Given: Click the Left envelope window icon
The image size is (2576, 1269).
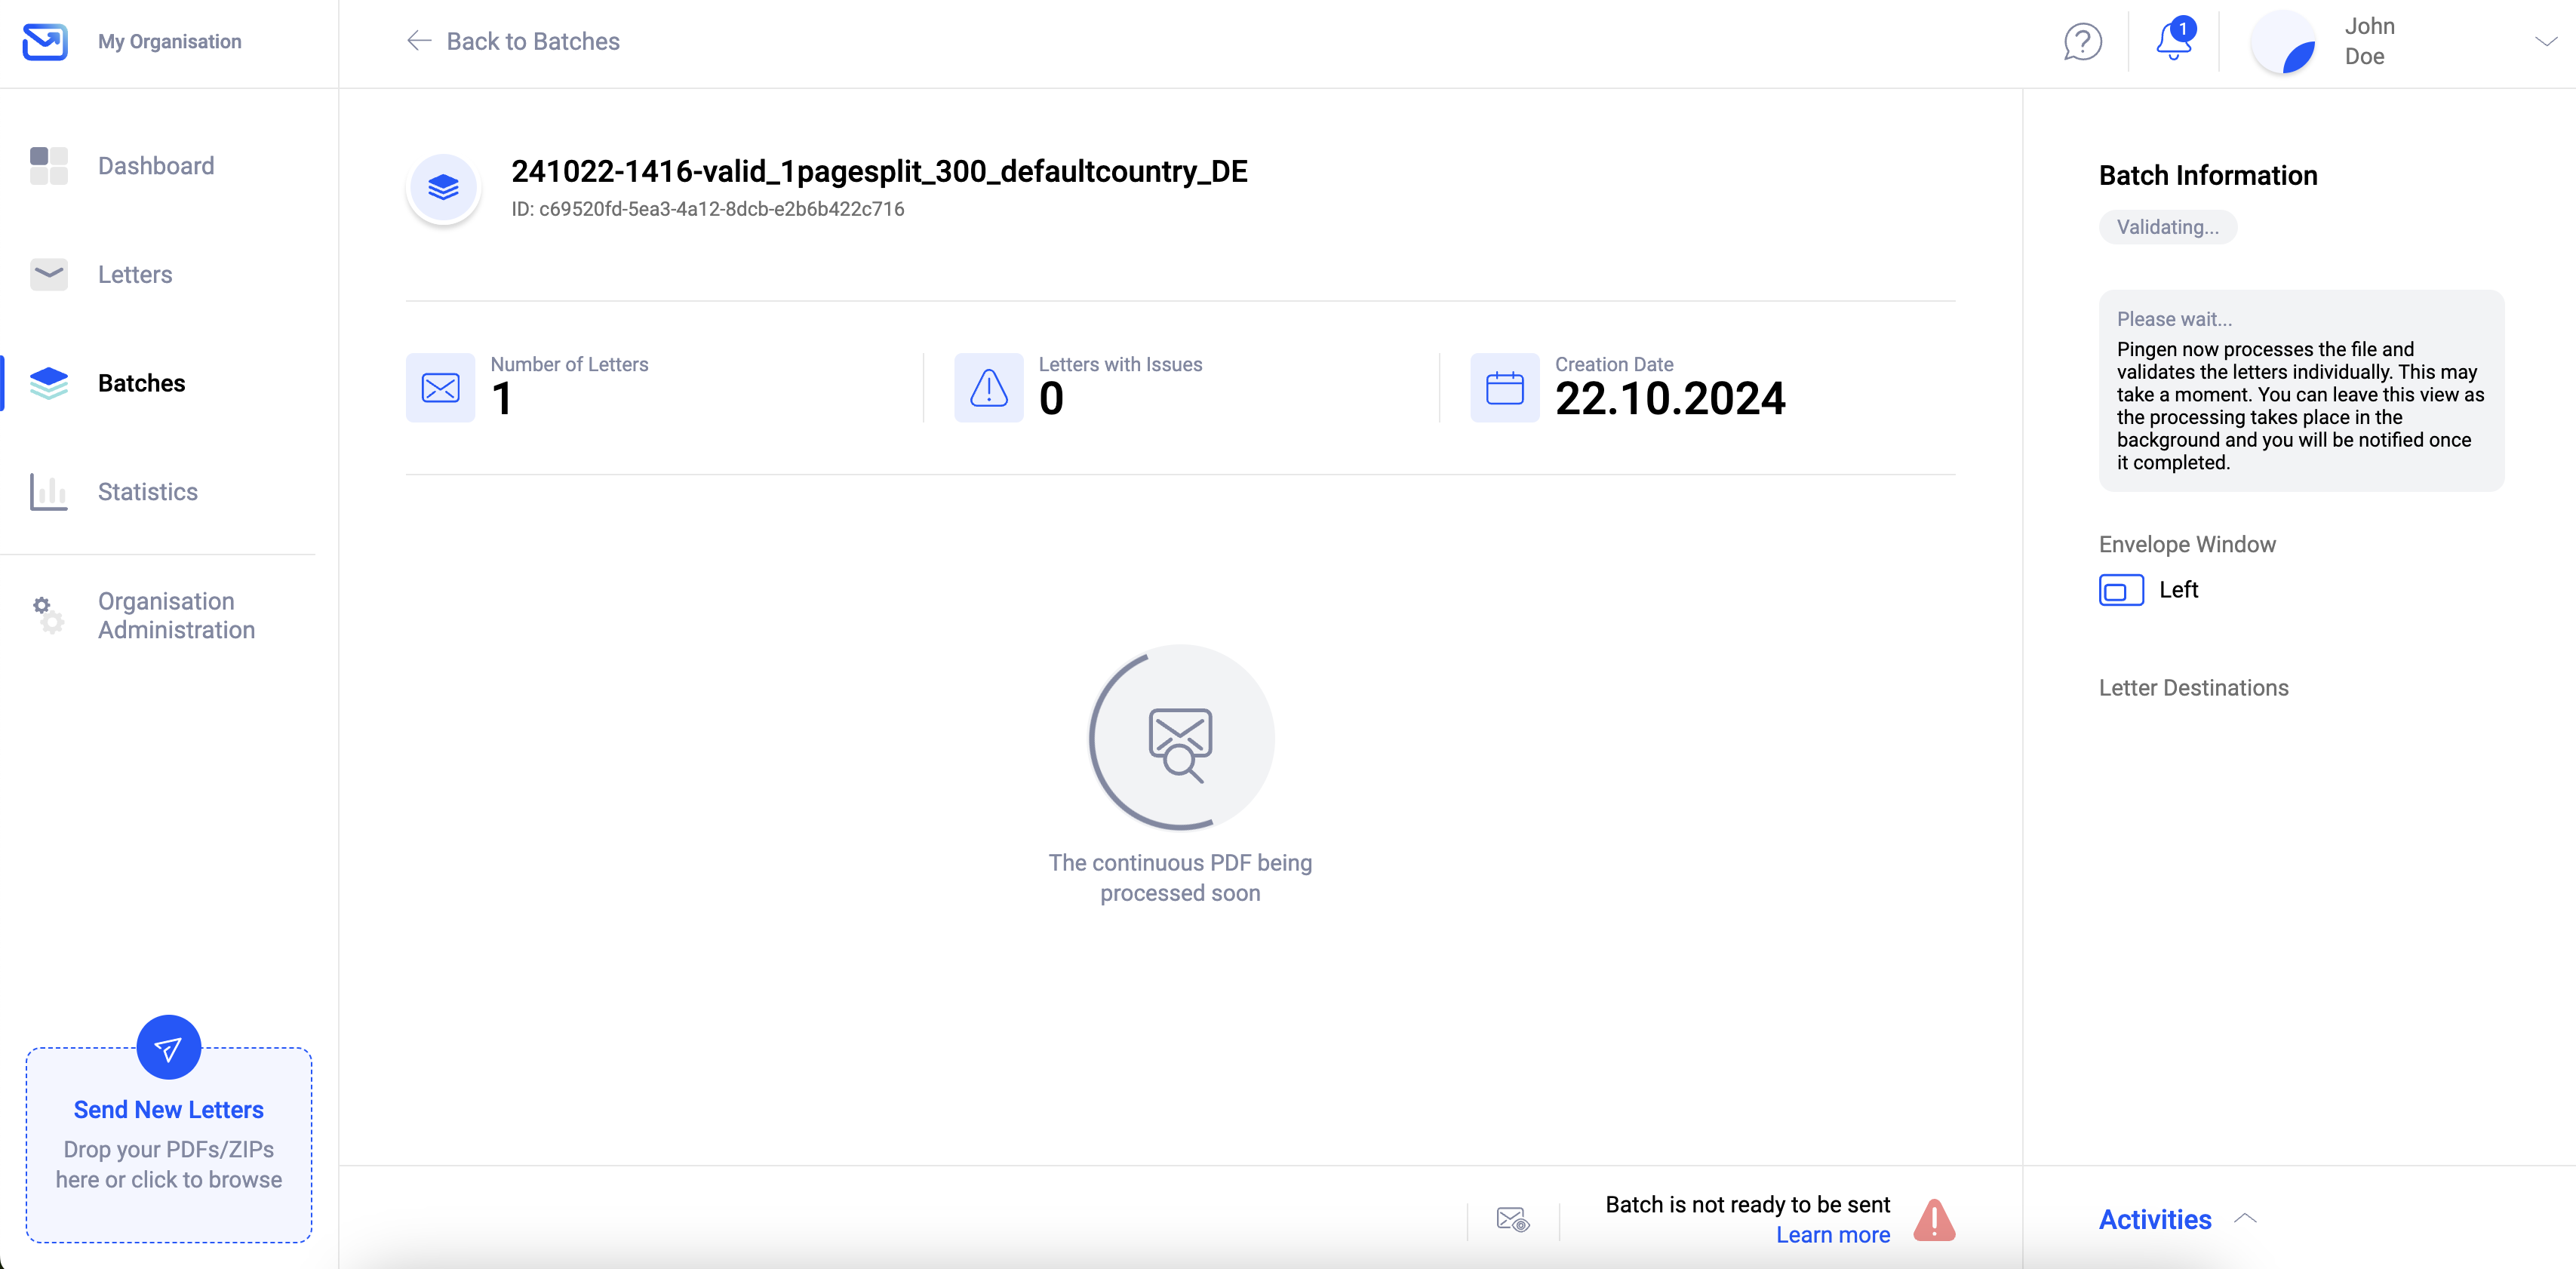Looking at the screenshot, I should point(2121,590).
